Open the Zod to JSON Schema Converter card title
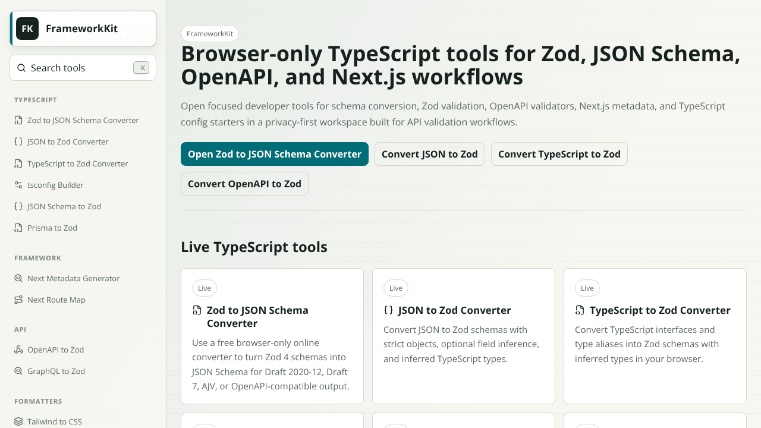The width and height of the screenshot is (761, 428). [257, 317]
